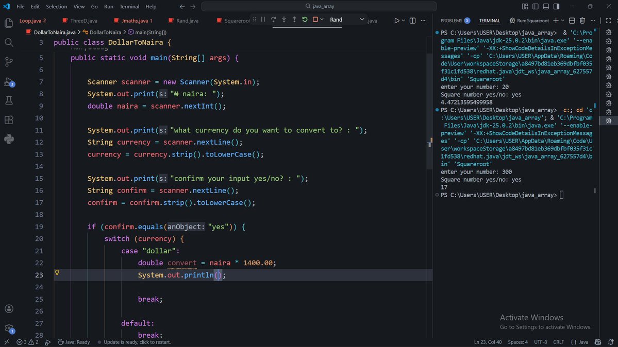Pause the debug session
The image size is (618, 347).
click(x=263, y=20)
